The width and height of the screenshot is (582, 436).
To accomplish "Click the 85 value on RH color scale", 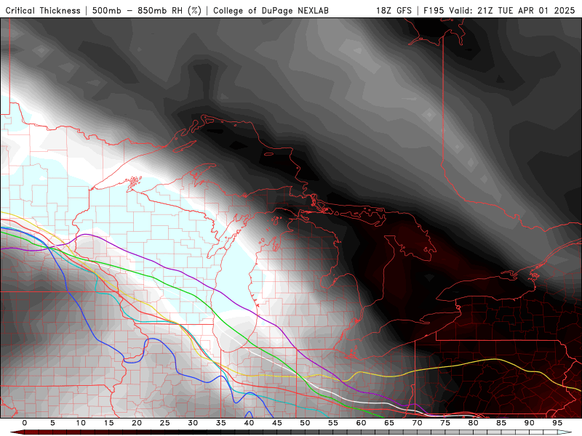I will pos(501,423).
